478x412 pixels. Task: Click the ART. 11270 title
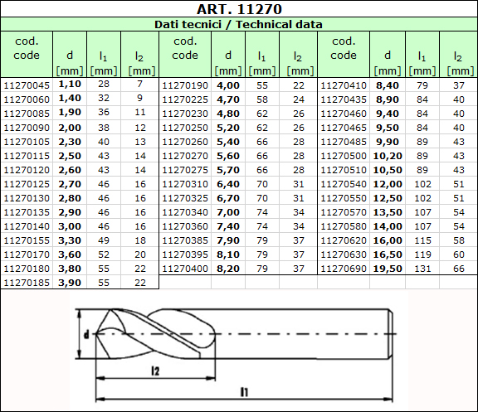coord(239,9)
